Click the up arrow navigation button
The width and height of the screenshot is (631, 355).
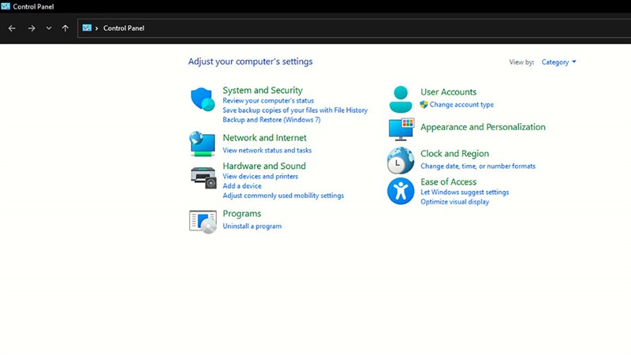[x=65, y=28]
